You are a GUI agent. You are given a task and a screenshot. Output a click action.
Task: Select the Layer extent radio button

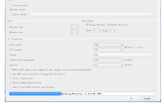point(11,14)
